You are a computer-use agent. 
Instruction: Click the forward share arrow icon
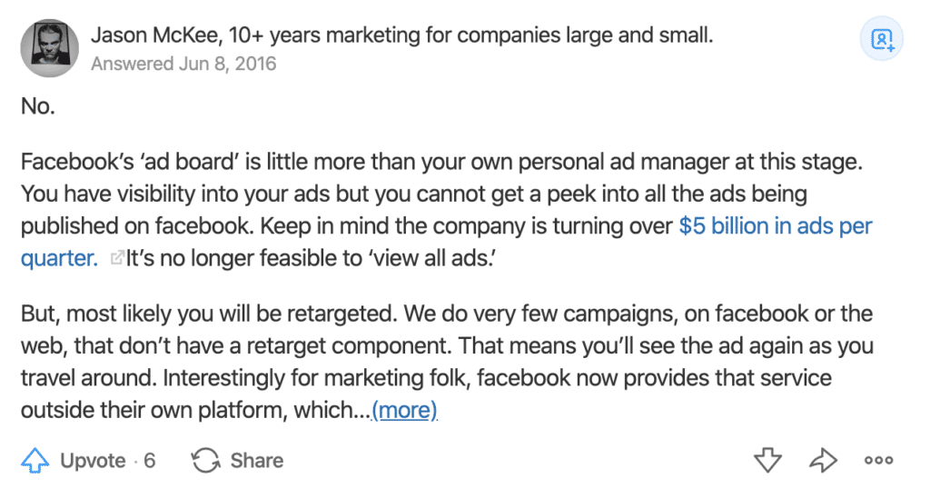[x=823, y=460]
